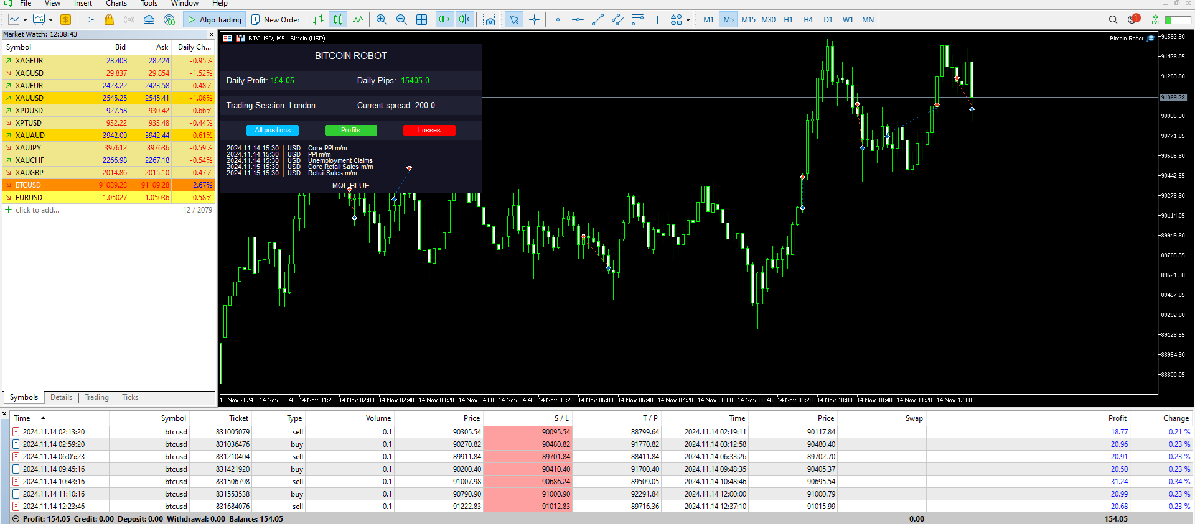Switch chart to candlestick style
1195x524 pixels.
pyautogui.click(x=338, y=20)
